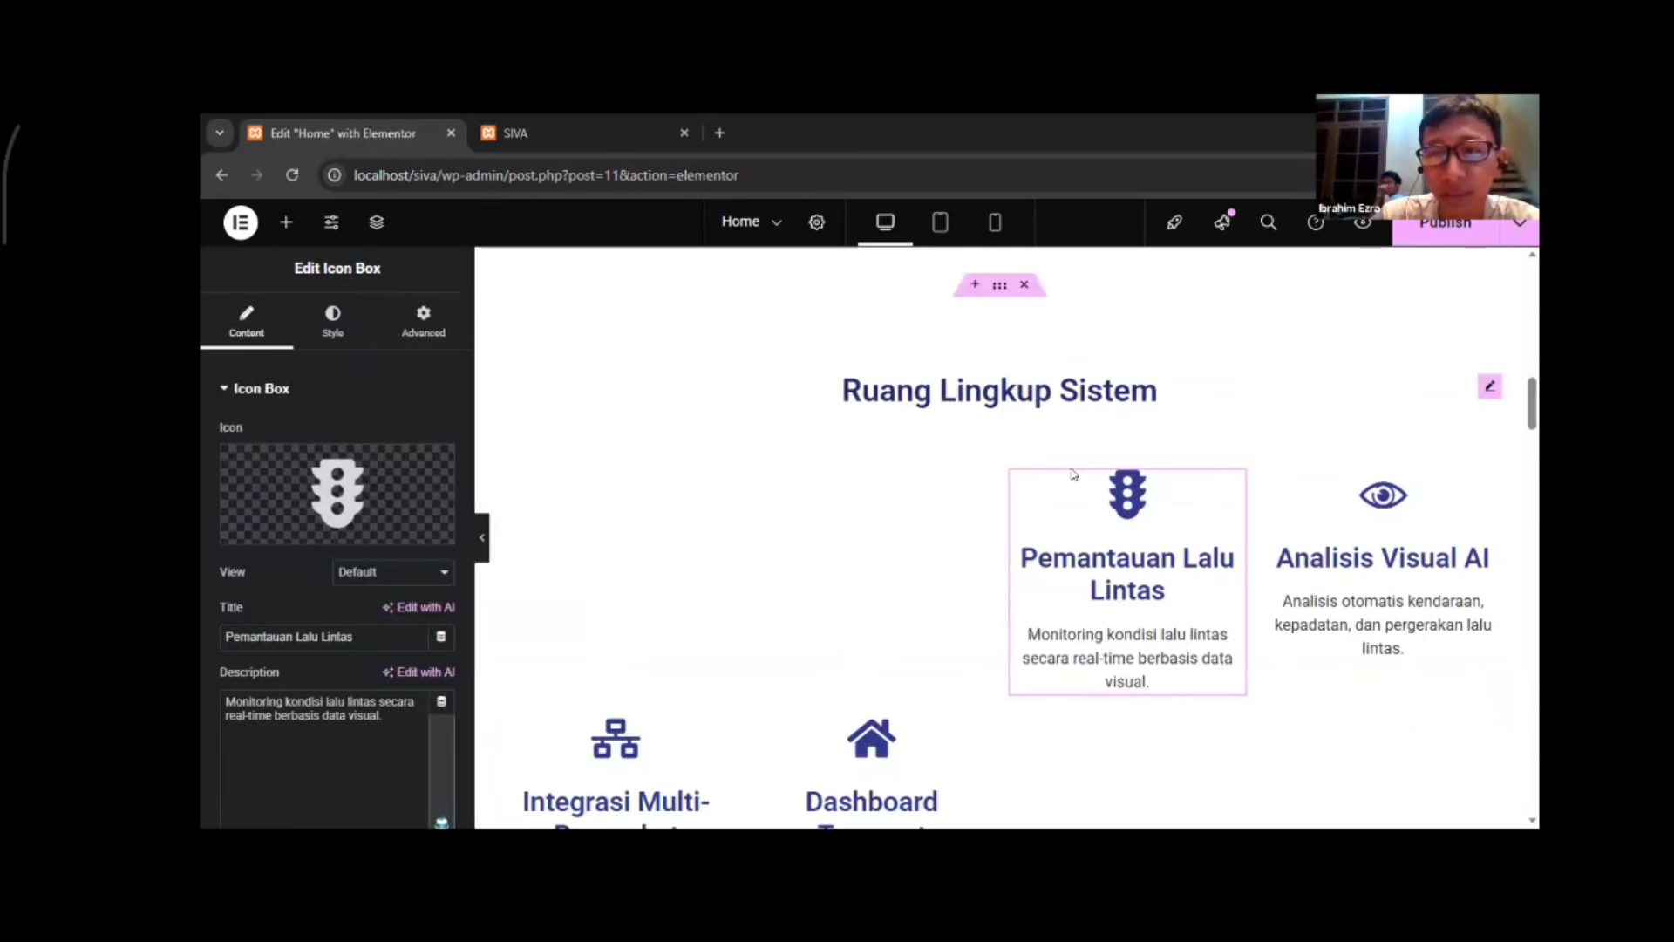Screen dimensions: 1674x942
Task: Open the Finder search magnifier icon
Action: click(1269, 222)
